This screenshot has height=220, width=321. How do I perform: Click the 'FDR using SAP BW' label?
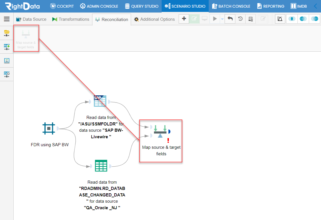click(x=50, y=145)
